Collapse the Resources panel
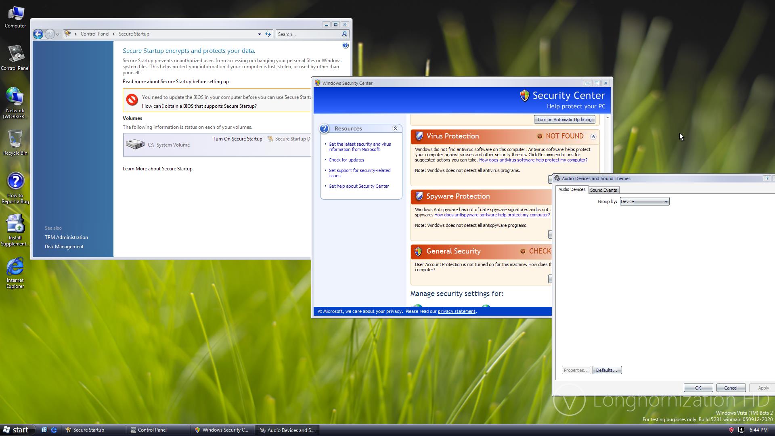775x436 pixels. (395, 128)
